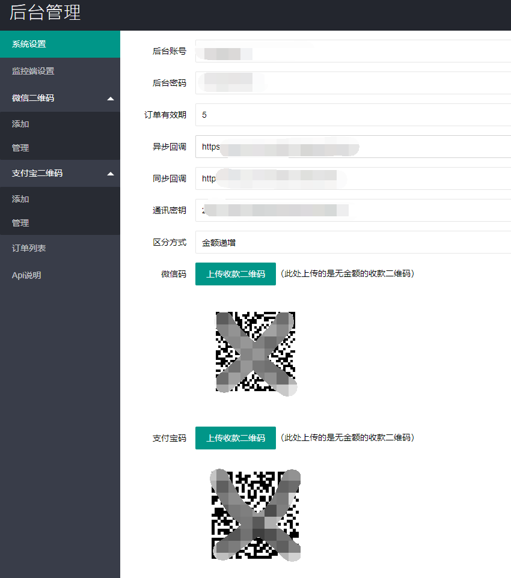The height and width of the screenshot is (578, 511).
Task: Open 添加 under 支付宝二维码
Action: click(x=60, y=199)
